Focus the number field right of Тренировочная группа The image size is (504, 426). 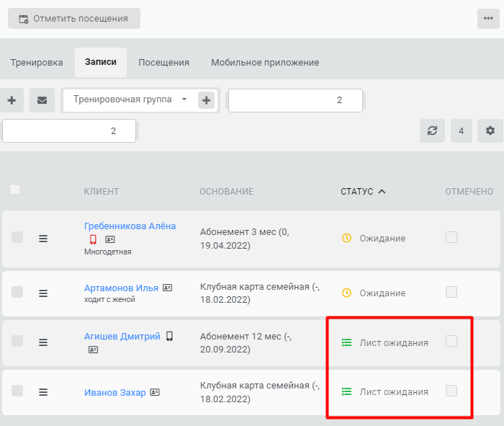coord(295,100)
